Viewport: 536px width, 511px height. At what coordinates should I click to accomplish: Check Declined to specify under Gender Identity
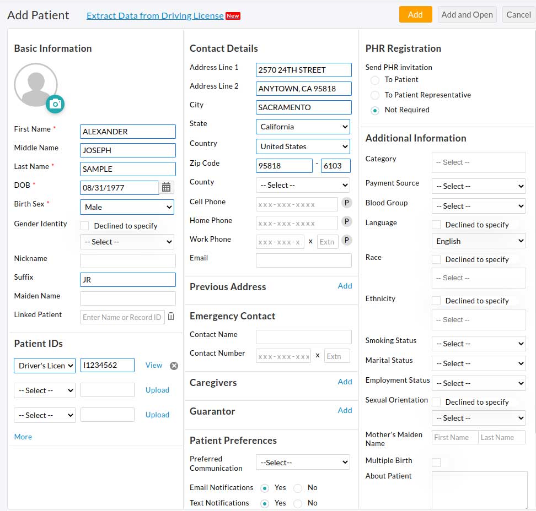click(x=84, y=226)
